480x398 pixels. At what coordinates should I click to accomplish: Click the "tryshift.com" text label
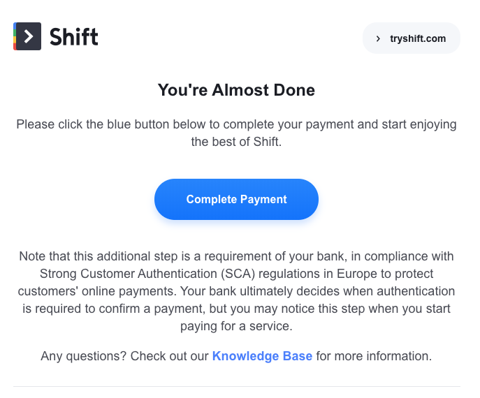[418, 38]
